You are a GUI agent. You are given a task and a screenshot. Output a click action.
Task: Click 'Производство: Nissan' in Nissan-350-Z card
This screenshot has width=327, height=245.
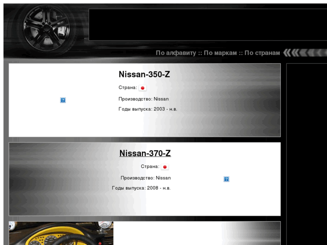143,99
